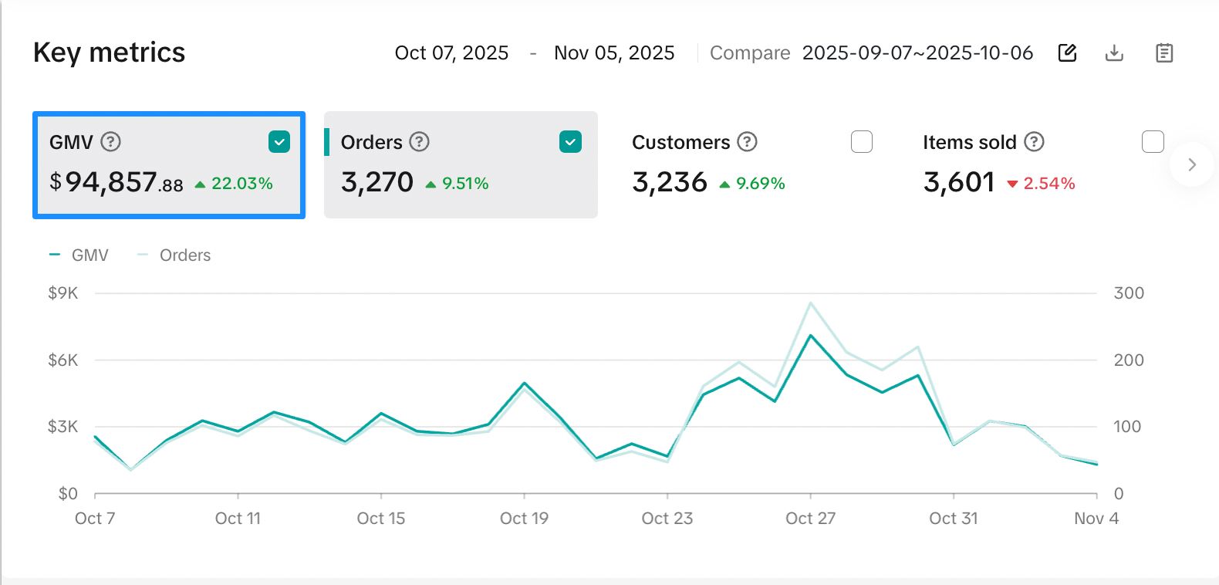Click the GMV help question mark icon
Image resolution: width=1219 pixels, height=585 pixels.
point(111,142)
